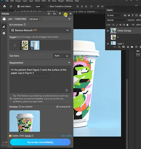Switch to the Layers panel tab

[110, 10]
